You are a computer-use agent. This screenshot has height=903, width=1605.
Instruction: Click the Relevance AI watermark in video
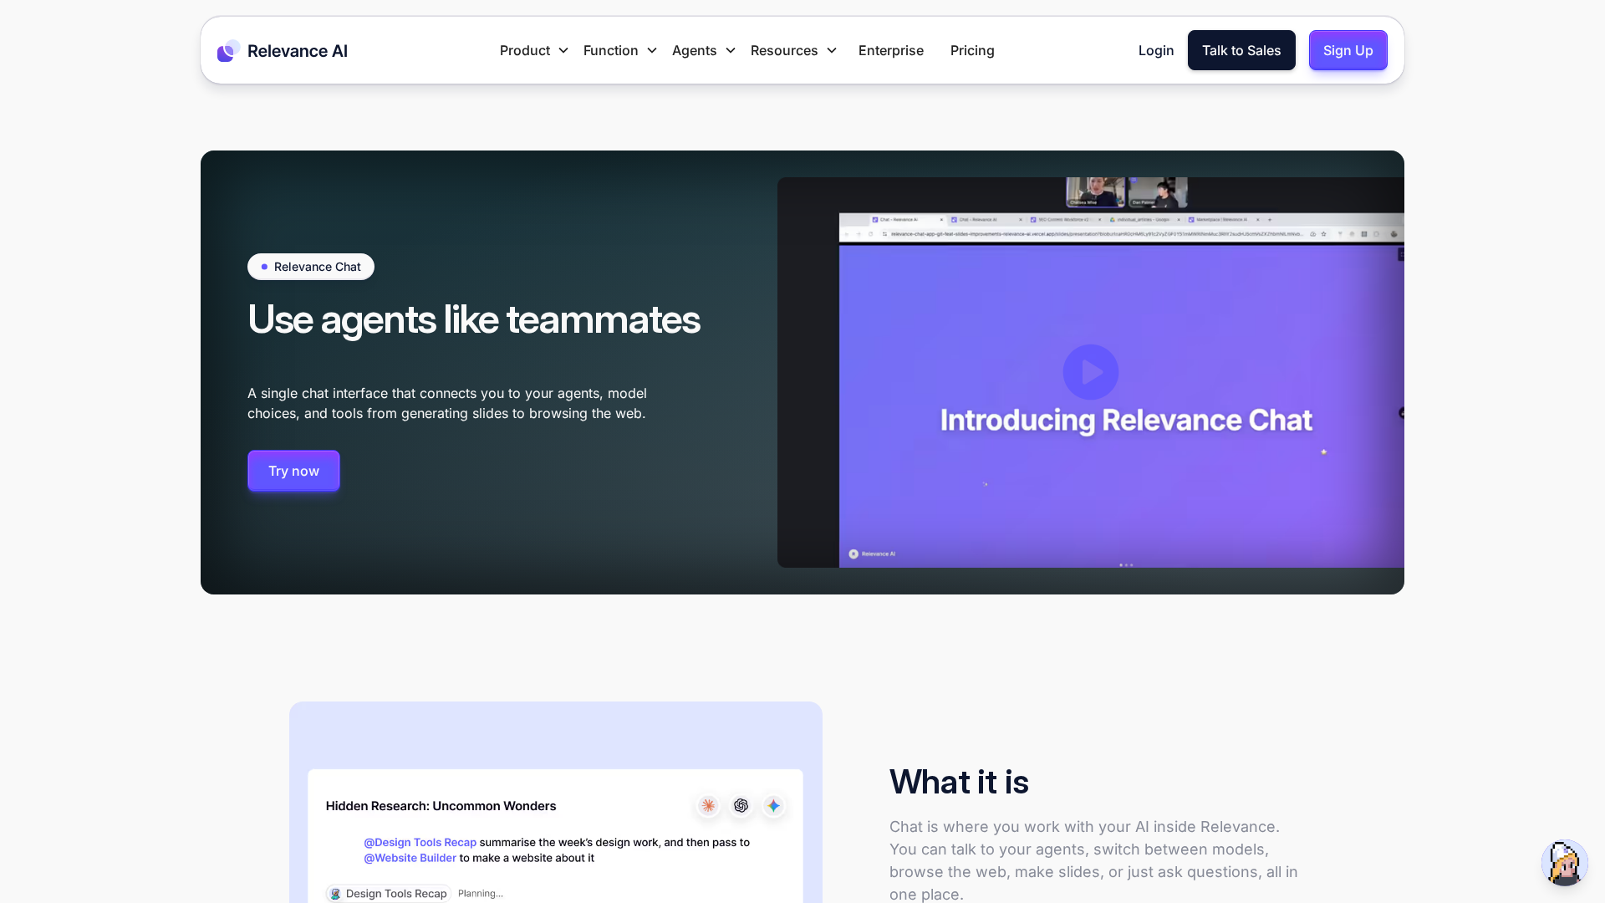872,554
